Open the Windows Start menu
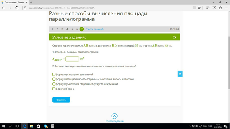The width and height of the screenshot is (230, 129). pos(3,126)
